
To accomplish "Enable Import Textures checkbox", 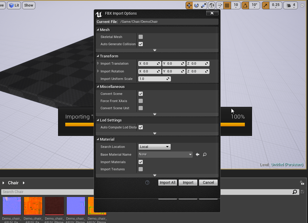I will coord(141,169).
